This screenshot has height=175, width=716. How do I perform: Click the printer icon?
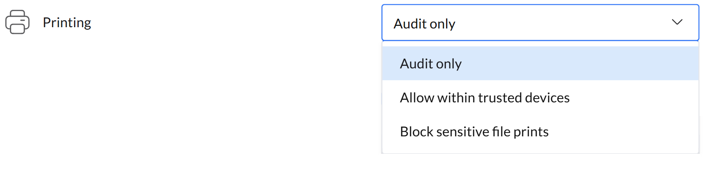pos(17,22)
